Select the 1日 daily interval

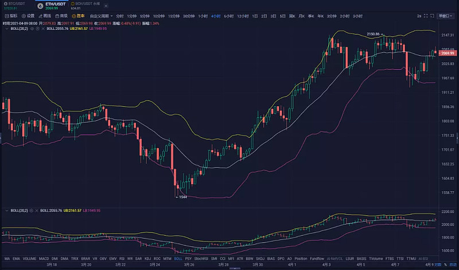pyautogui.click(x=255, y=16)
